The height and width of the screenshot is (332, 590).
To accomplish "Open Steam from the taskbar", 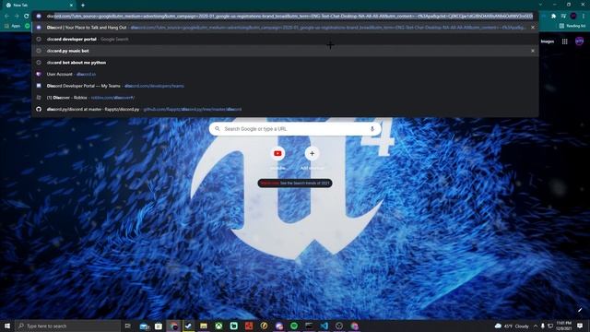I will (x=188, y=326).
